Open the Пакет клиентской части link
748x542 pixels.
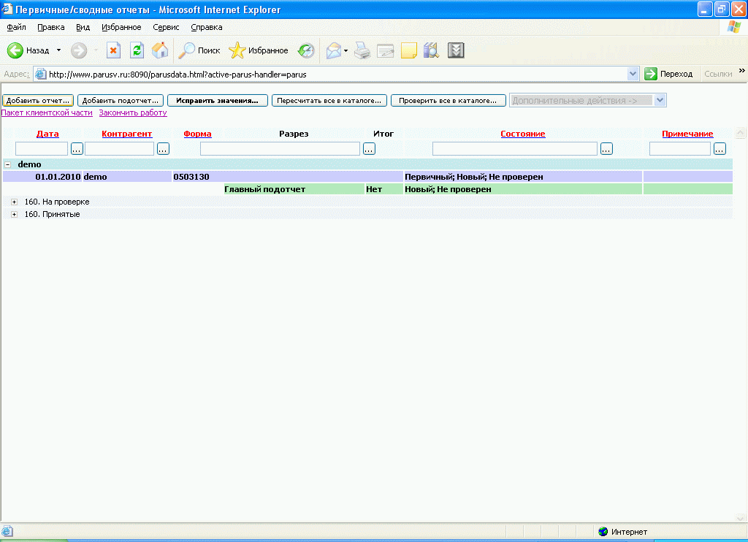pyautogui.click(x=47, y=112)
